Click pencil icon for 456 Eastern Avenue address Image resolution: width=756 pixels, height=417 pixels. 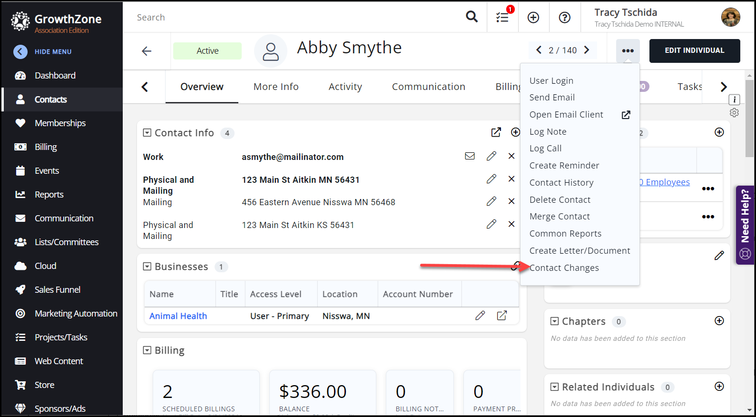[x=491, y=201]
